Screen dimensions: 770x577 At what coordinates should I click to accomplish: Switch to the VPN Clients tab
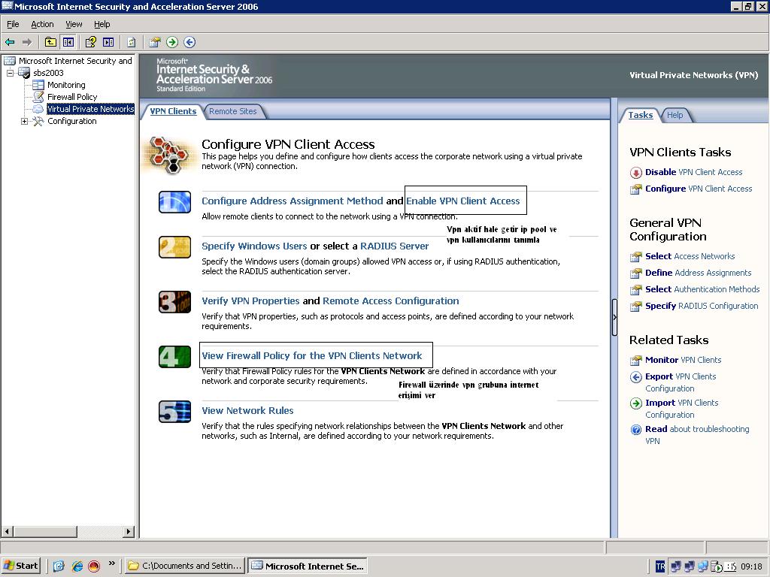(x=173, y=111)
